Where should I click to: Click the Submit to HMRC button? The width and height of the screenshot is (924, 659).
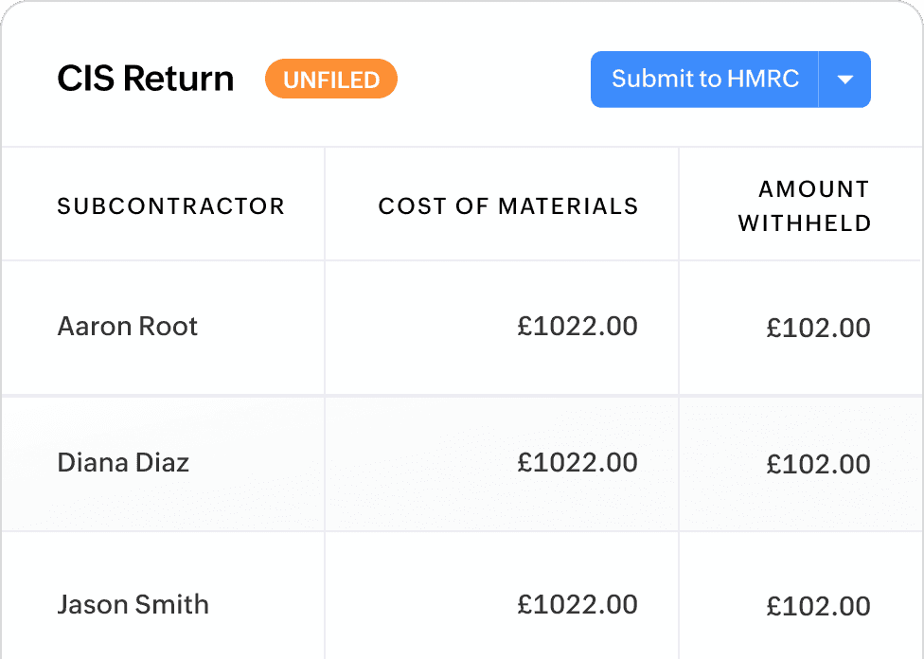pyautogui.click(x=704, y=80)
